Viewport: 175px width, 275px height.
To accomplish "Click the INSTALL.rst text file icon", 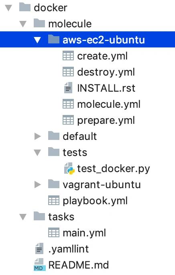I will (x=68, y=88).
